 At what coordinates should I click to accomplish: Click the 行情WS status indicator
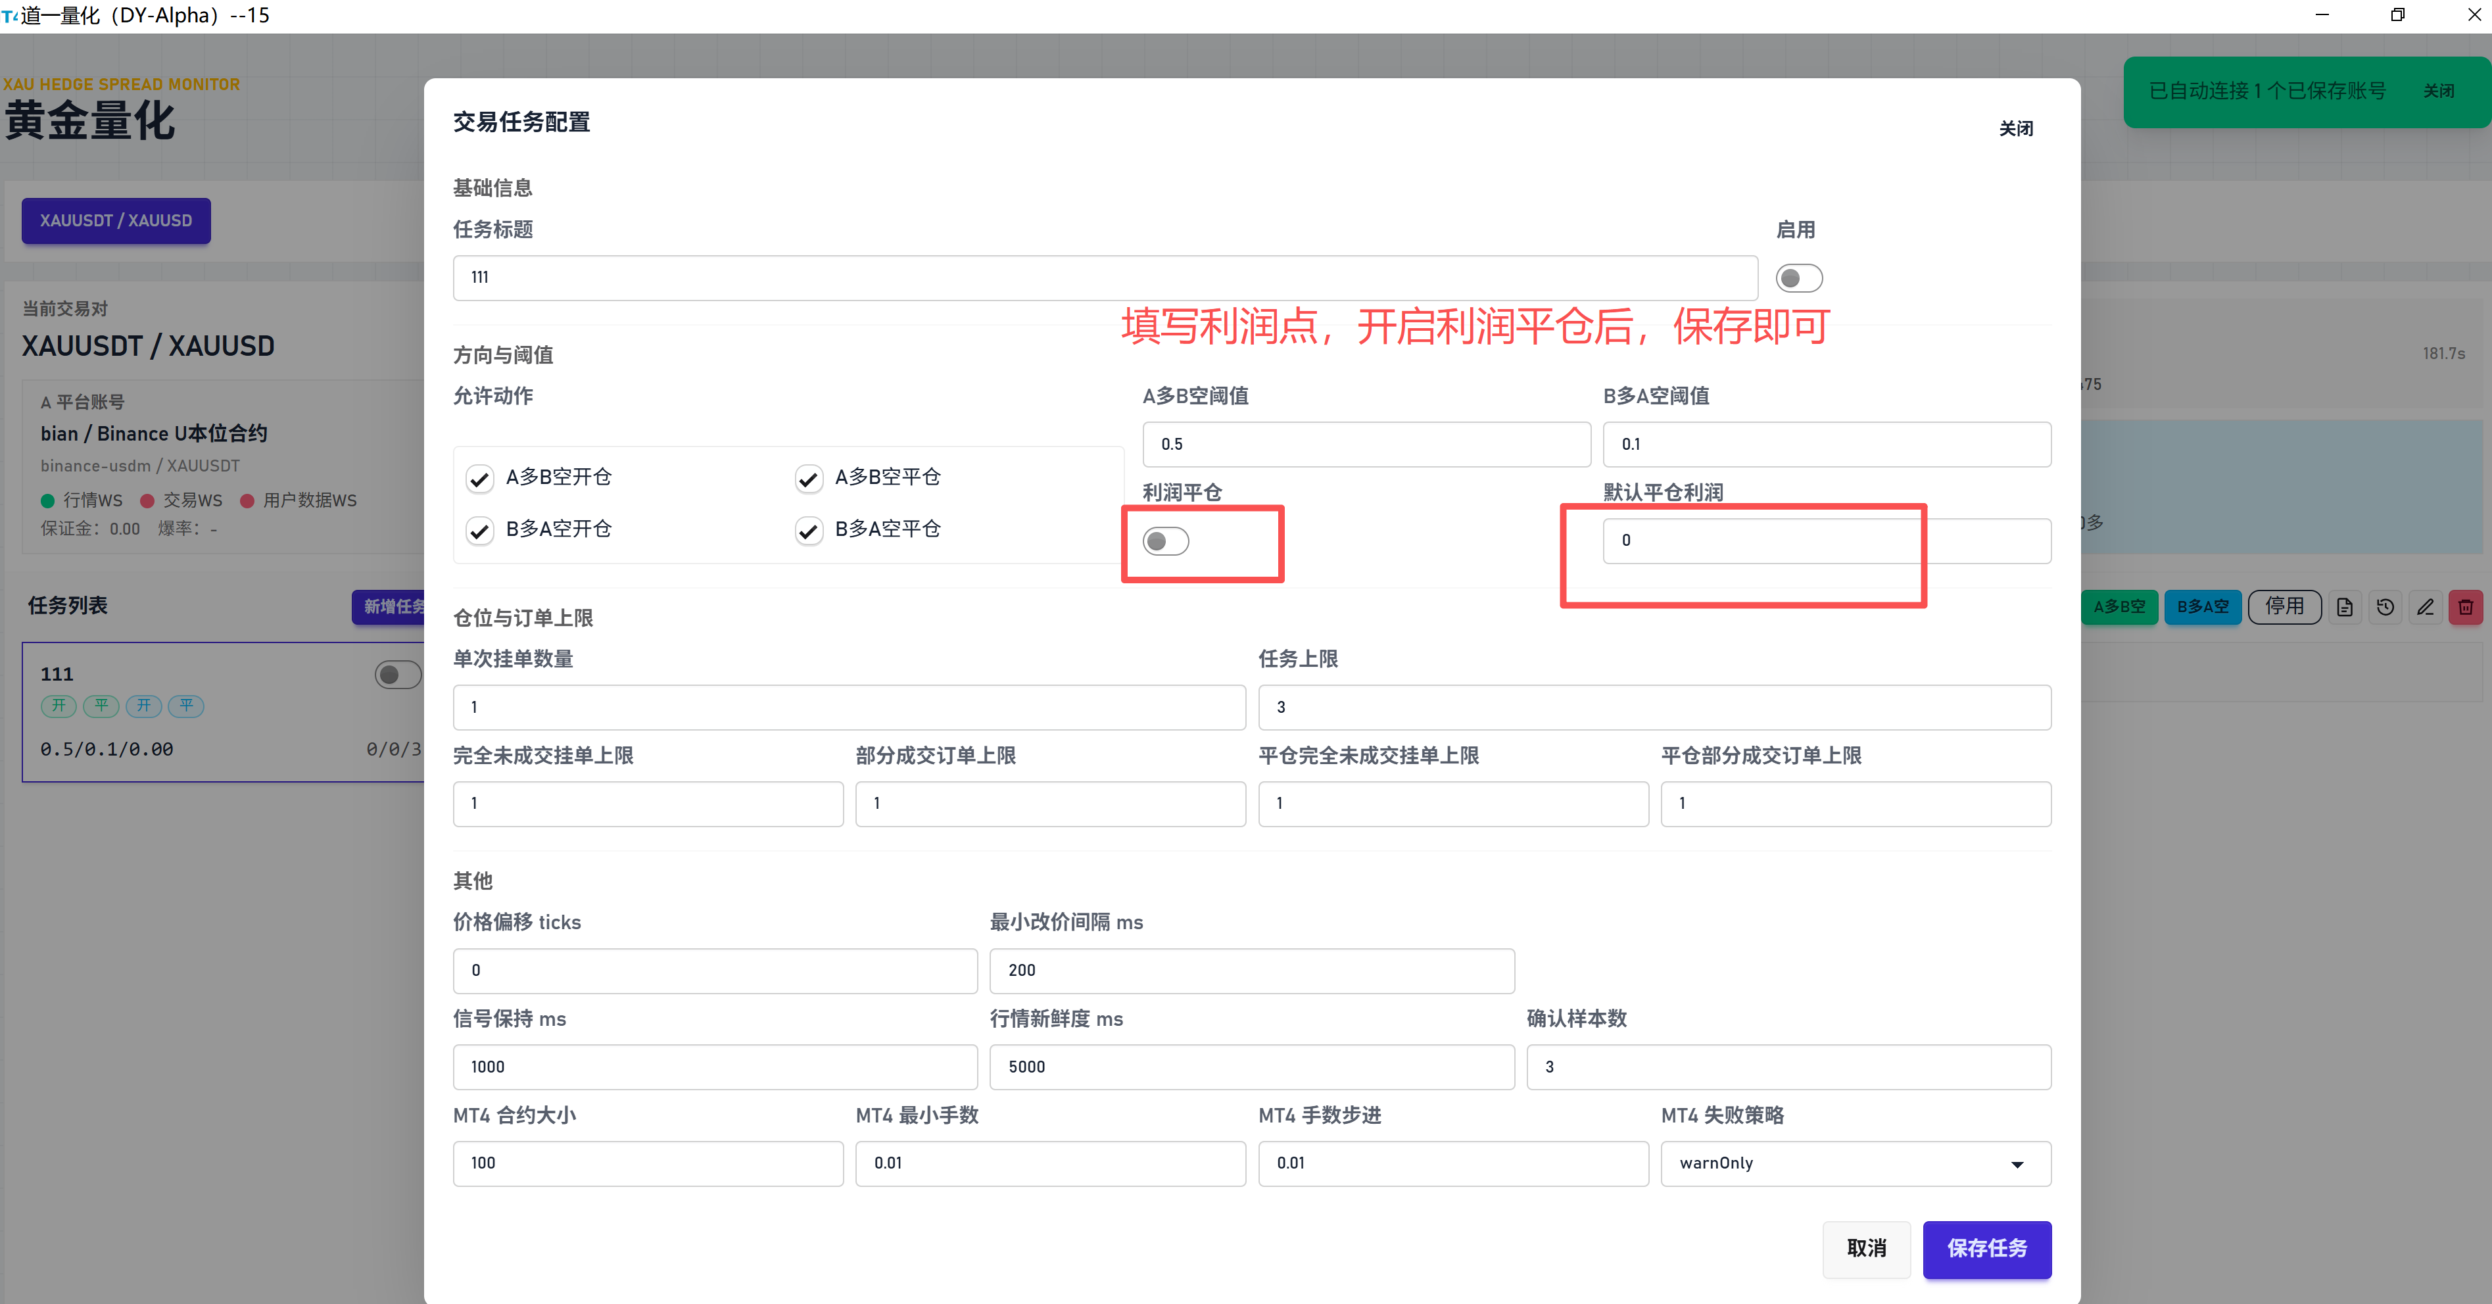pyautogui.click(x=82, y=501)
